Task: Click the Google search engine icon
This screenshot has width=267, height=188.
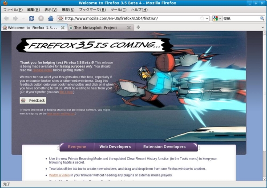Action: pos(215,18)
